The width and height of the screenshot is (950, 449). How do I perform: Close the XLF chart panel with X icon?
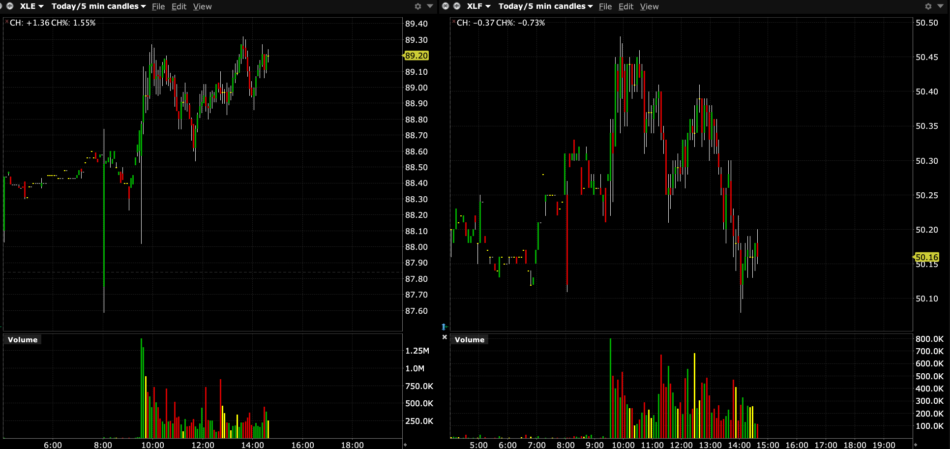pos(445,6)
